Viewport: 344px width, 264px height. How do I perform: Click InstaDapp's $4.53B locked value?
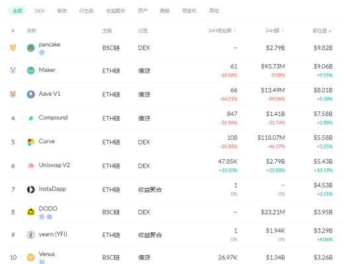pyautogui.click(x=323, y=185)
